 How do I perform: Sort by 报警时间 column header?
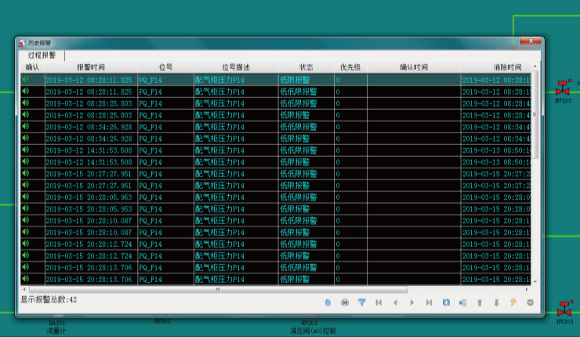(90, 67)
